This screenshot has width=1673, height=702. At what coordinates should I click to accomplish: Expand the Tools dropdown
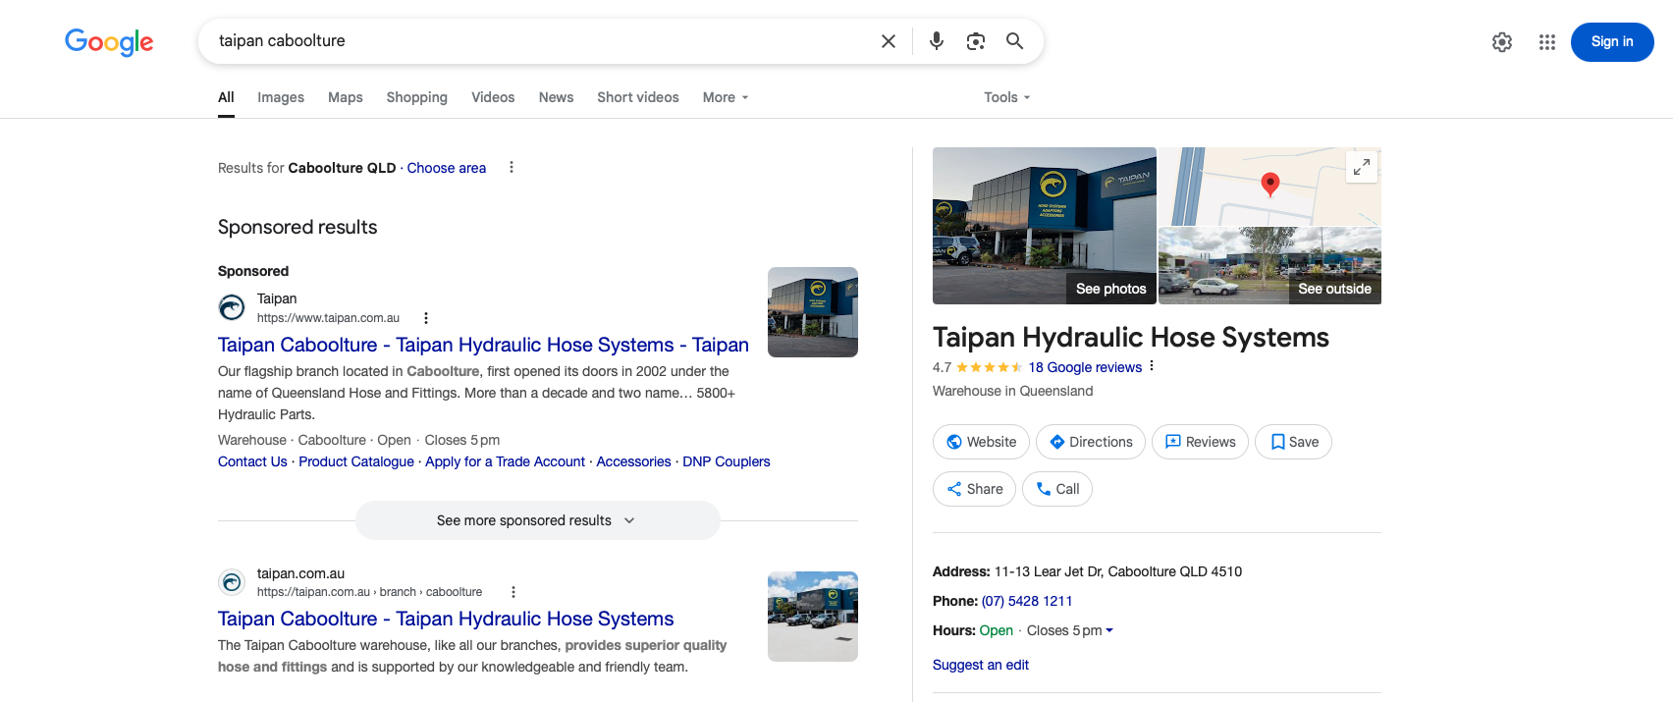1007,97
